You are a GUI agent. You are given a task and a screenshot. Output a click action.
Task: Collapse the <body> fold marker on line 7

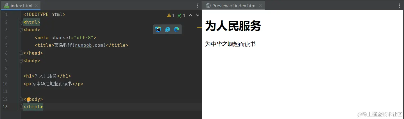point(21,60)
